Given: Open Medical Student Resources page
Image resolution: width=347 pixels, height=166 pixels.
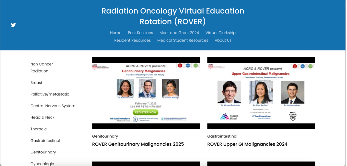Looking at the screenshot, I should tap(183, 40).
